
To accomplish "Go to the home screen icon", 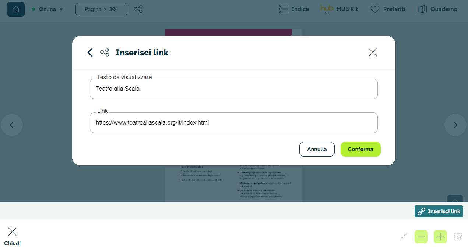I will point(16,9).
